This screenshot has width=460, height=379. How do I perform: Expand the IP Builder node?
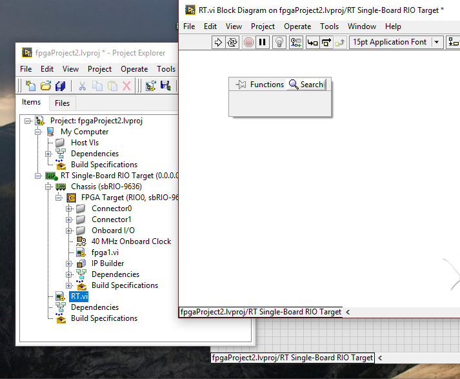coord(68,263)
